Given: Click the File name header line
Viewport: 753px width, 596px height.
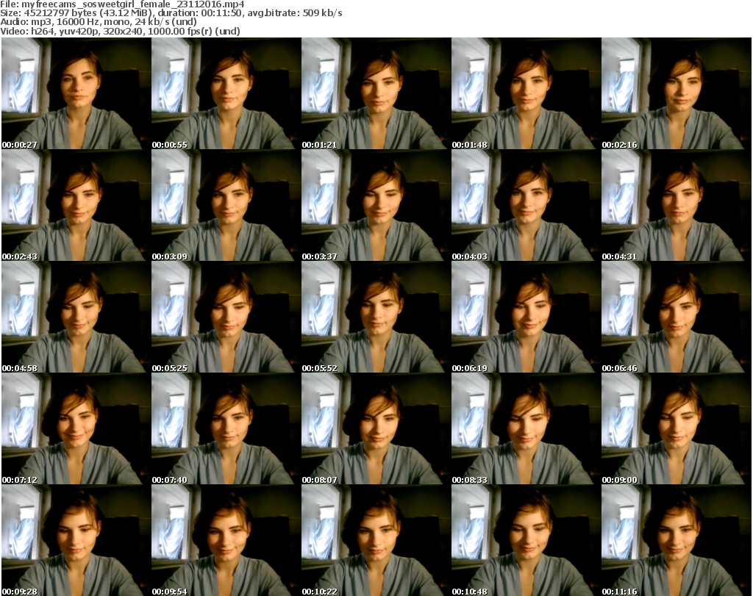Looking at the screenshot, I should tap(123, 4).
